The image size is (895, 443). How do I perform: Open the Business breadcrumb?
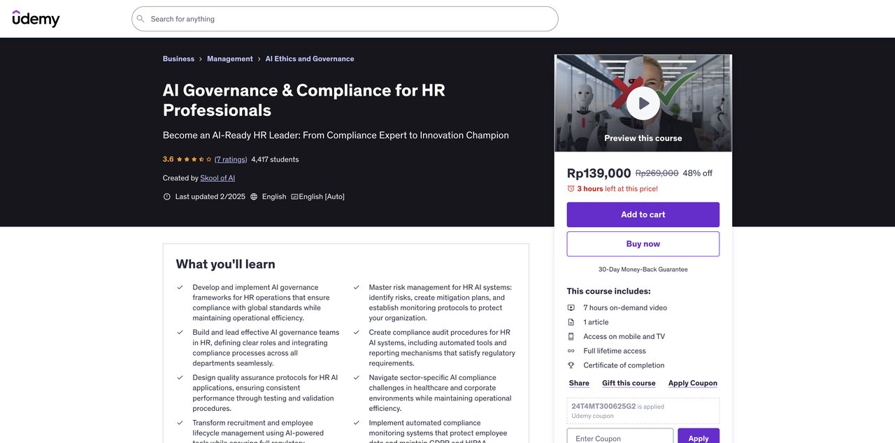178,59
